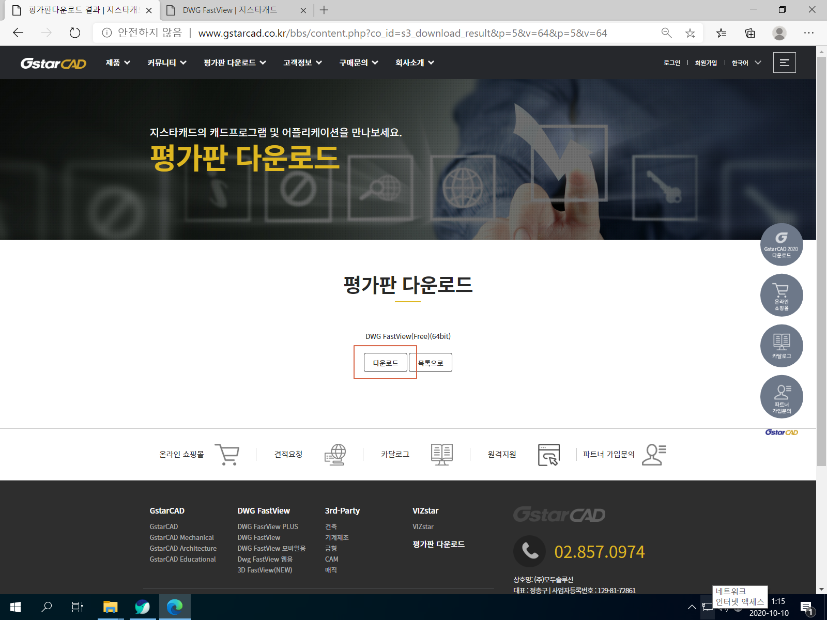Click the 다운로드 button
The width and height of the screenshot is (827, 620).
coord(386,363)
